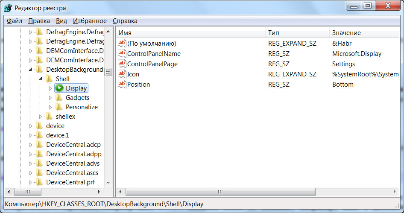Expand the Gadgets key

click(50, 98)
